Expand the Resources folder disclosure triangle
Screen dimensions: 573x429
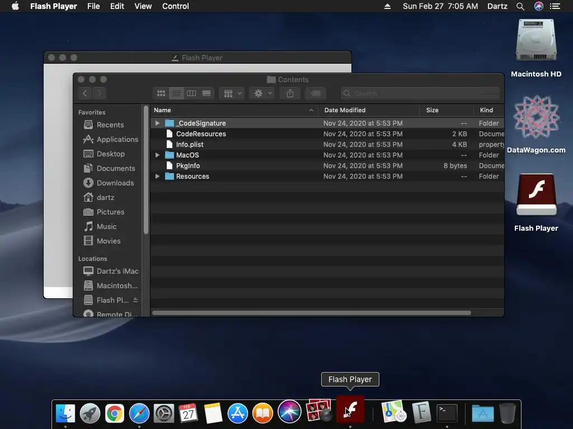(x=157, y=176)
